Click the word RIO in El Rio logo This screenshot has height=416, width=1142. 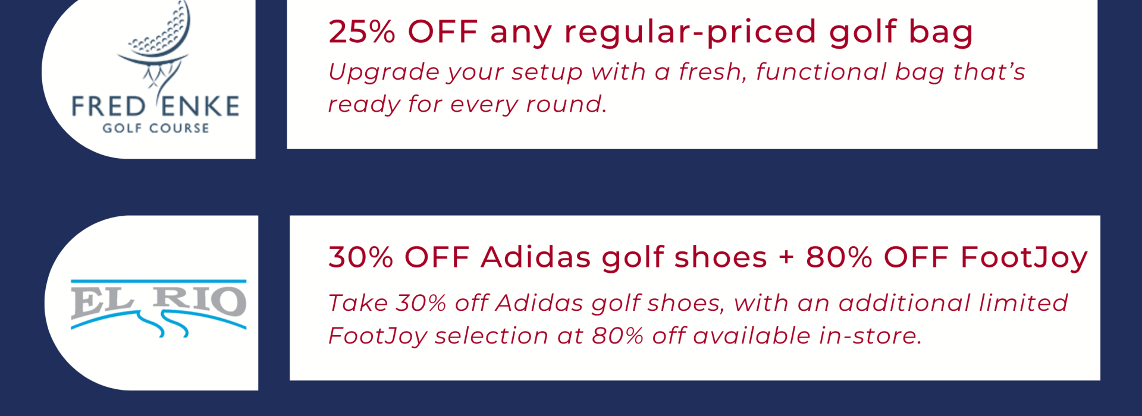pyautogui.click(x=199, y=301)
